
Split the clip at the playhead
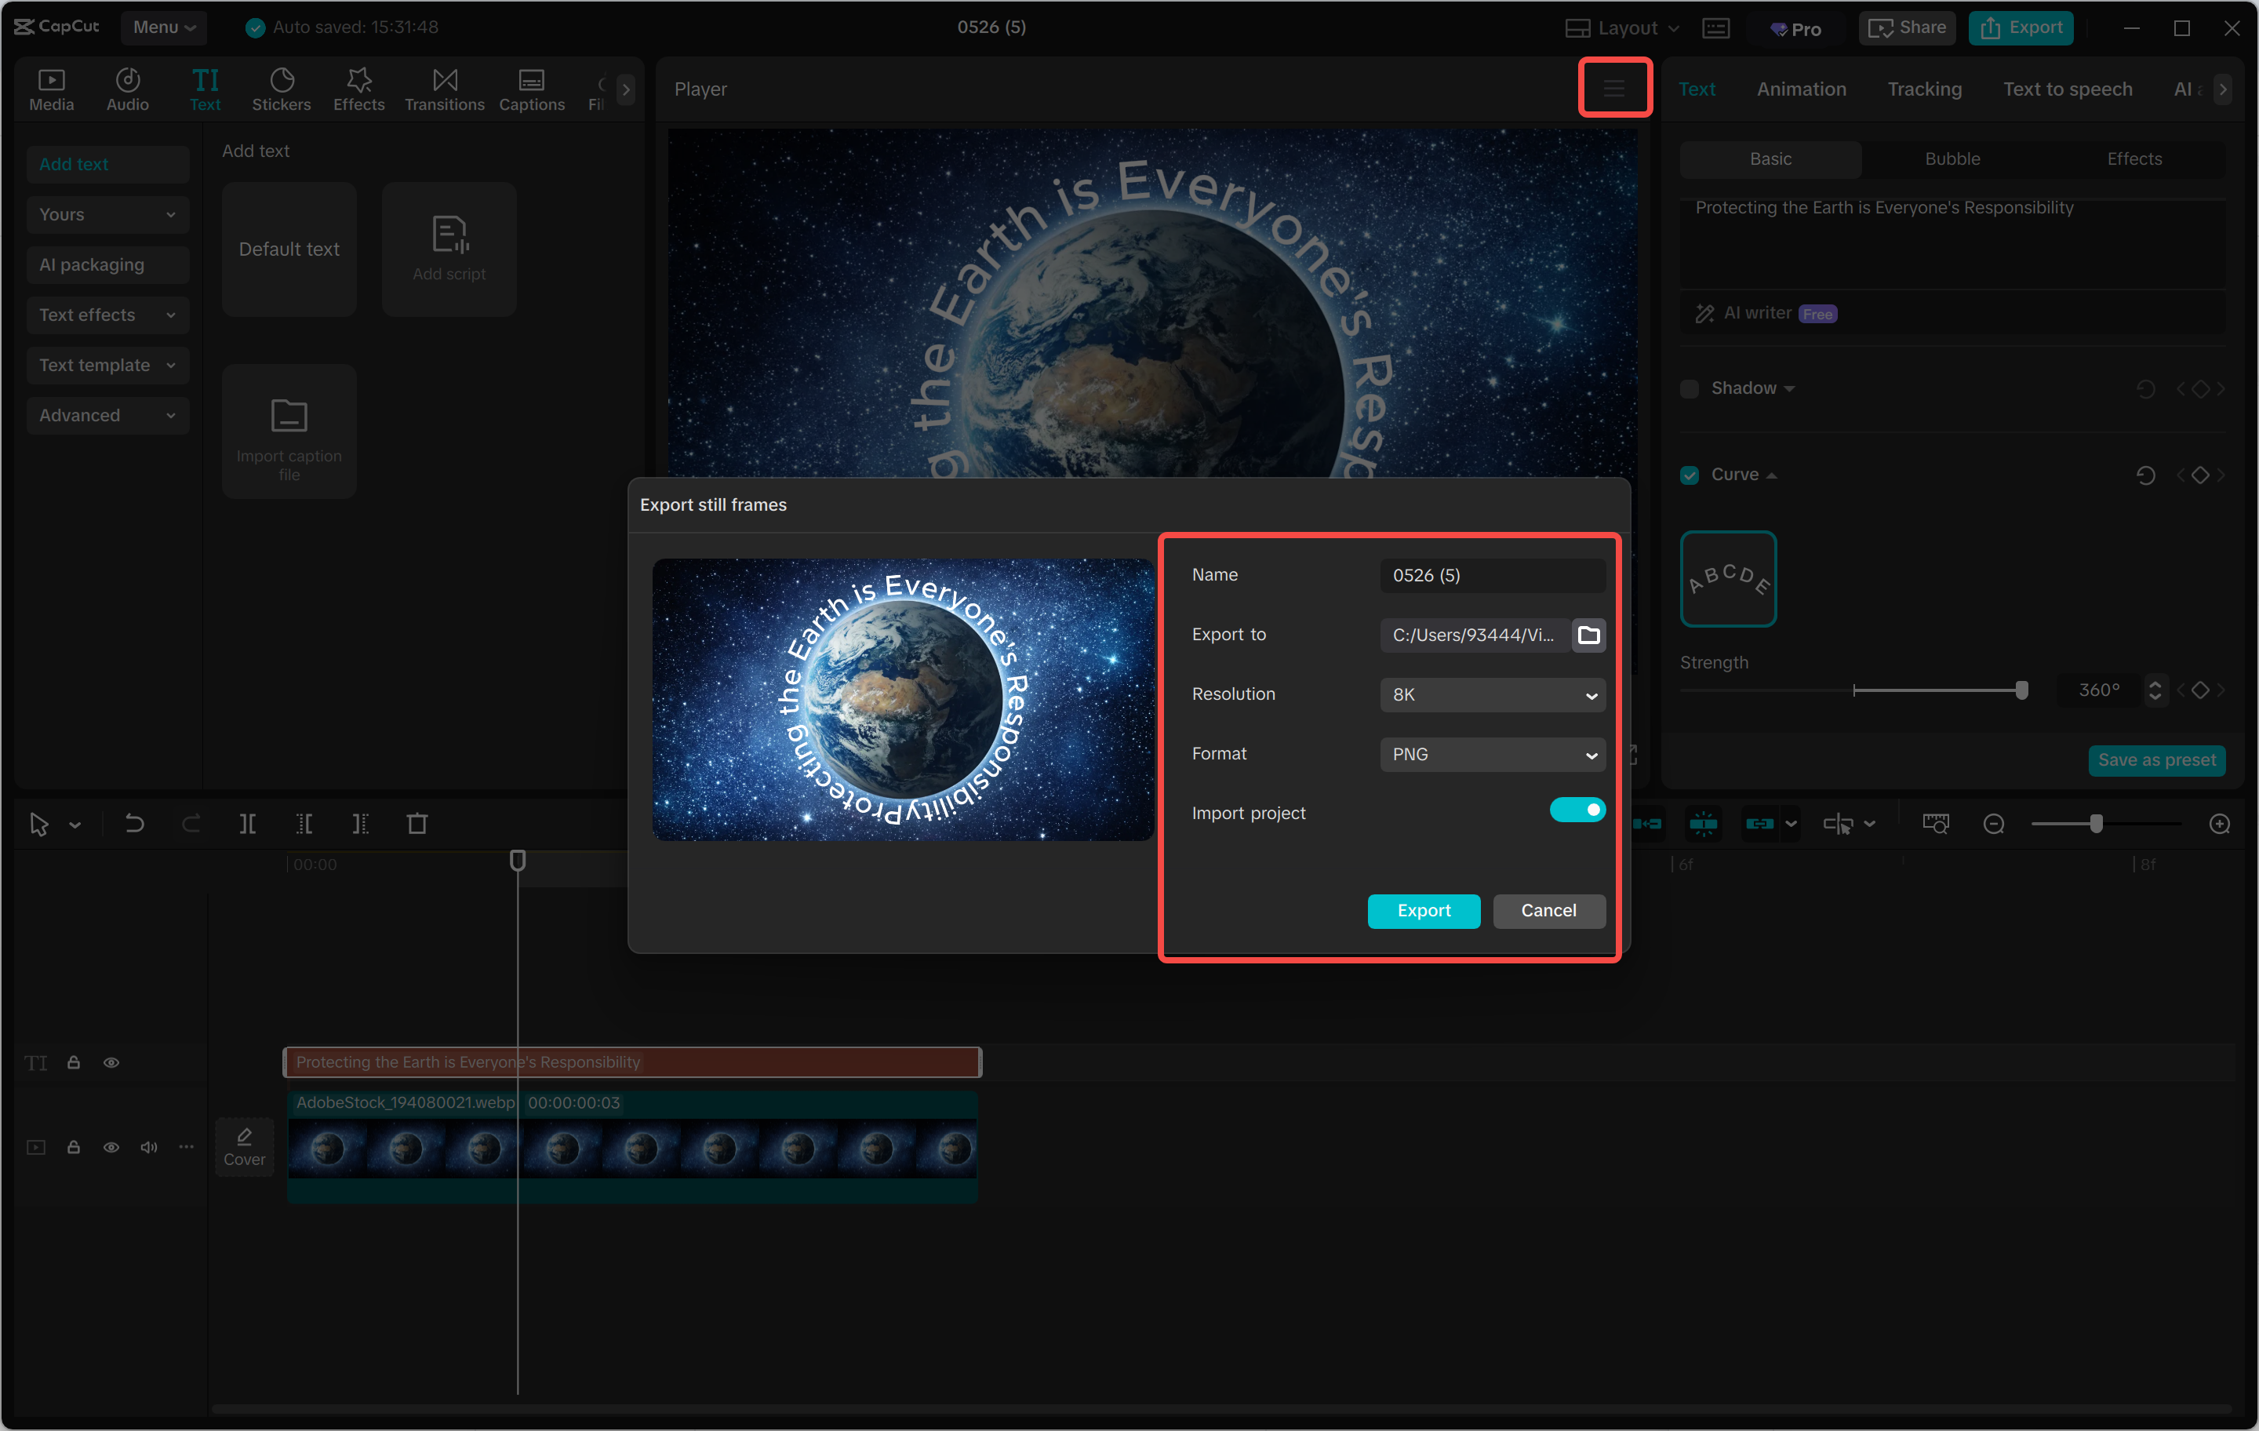(249, 824)
